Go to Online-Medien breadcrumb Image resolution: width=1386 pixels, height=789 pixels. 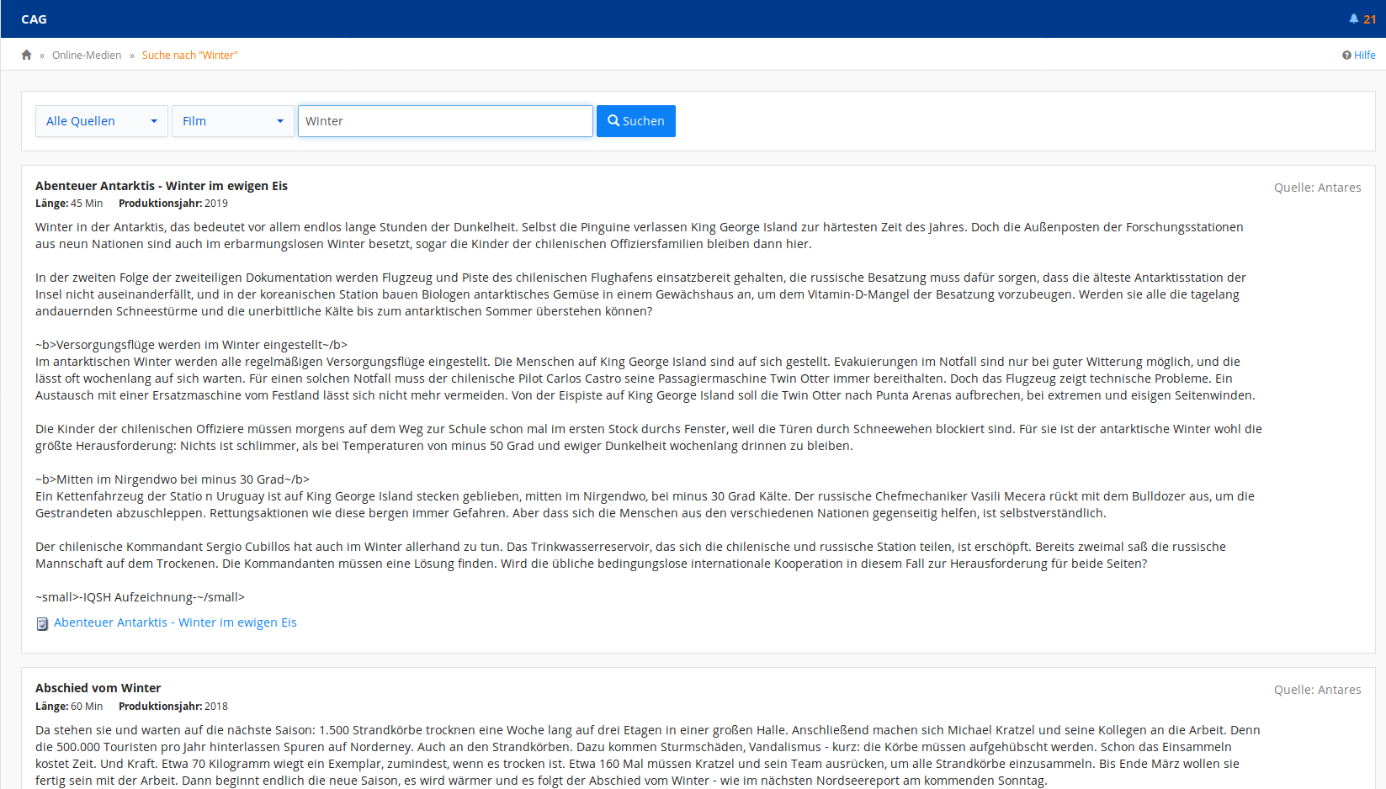click(x=87, y=56)
